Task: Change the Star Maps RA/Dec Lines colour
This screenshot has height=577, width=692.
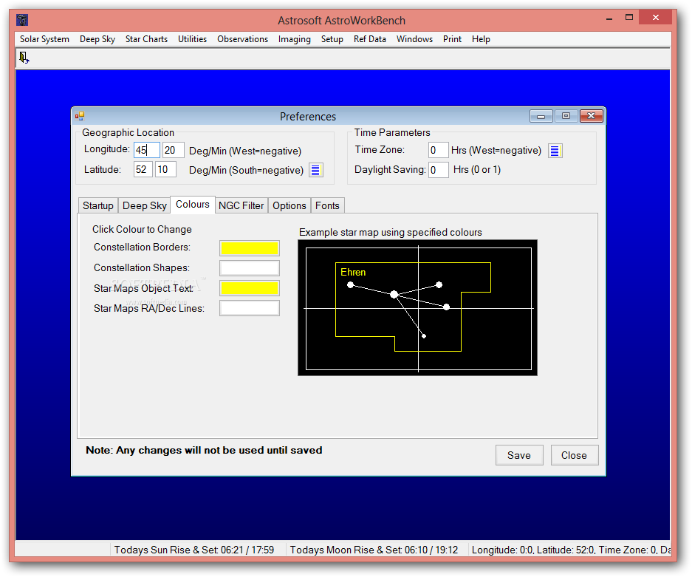Action: pos(250,308)
